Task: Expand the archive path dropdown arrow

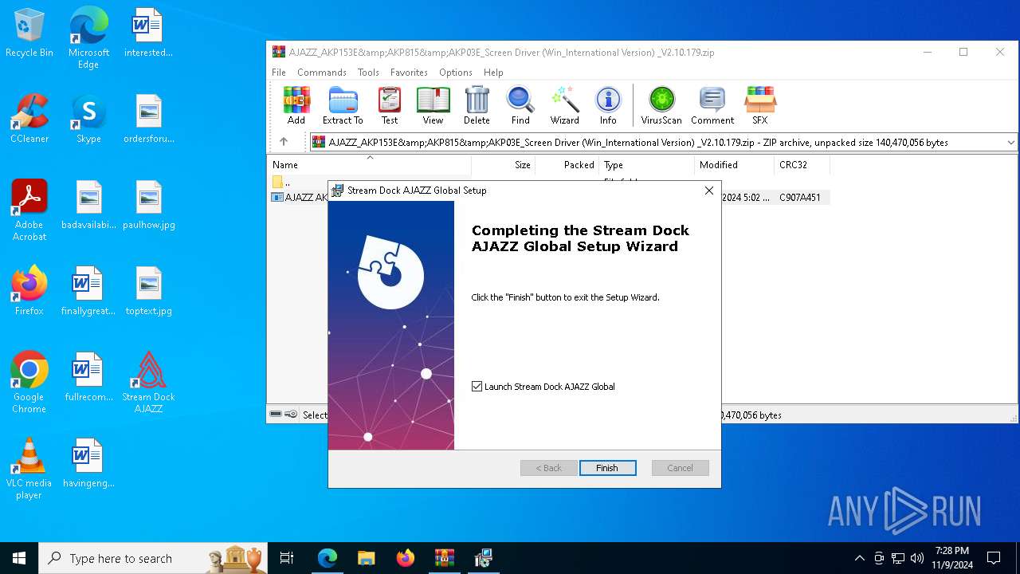Action: coord(1010,143)
